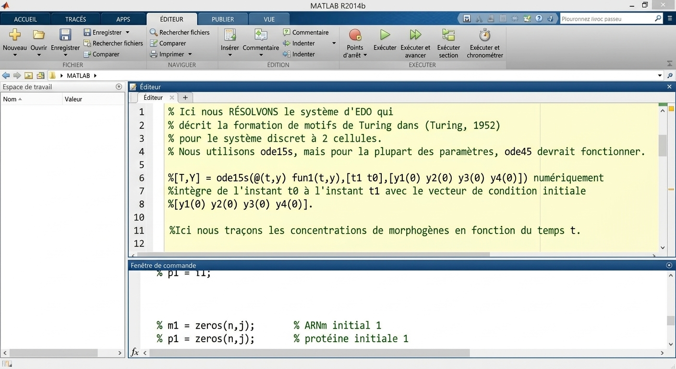Switch to the ACCUEIL tab
This screenshot has height=369, width=676.
pyautogui.click(x=25, y=19)
